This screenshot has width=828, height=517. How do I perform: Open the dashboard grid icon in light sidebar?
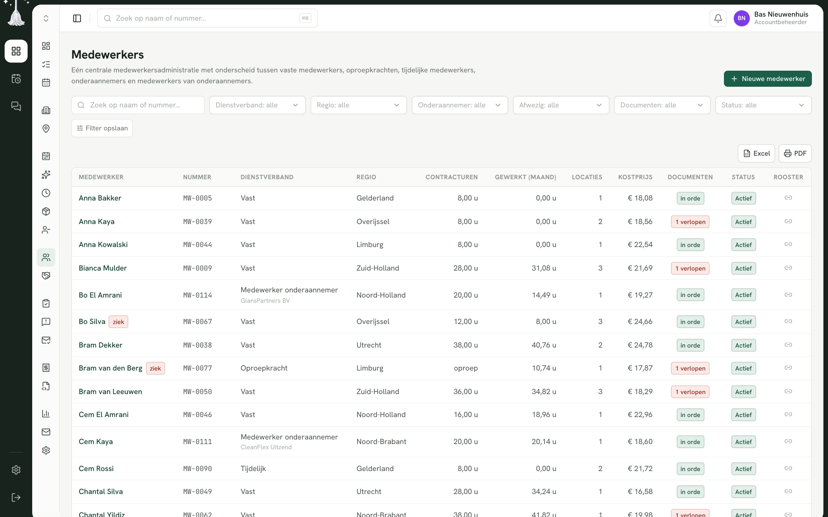pyautogui.click(x=46, y=46)
